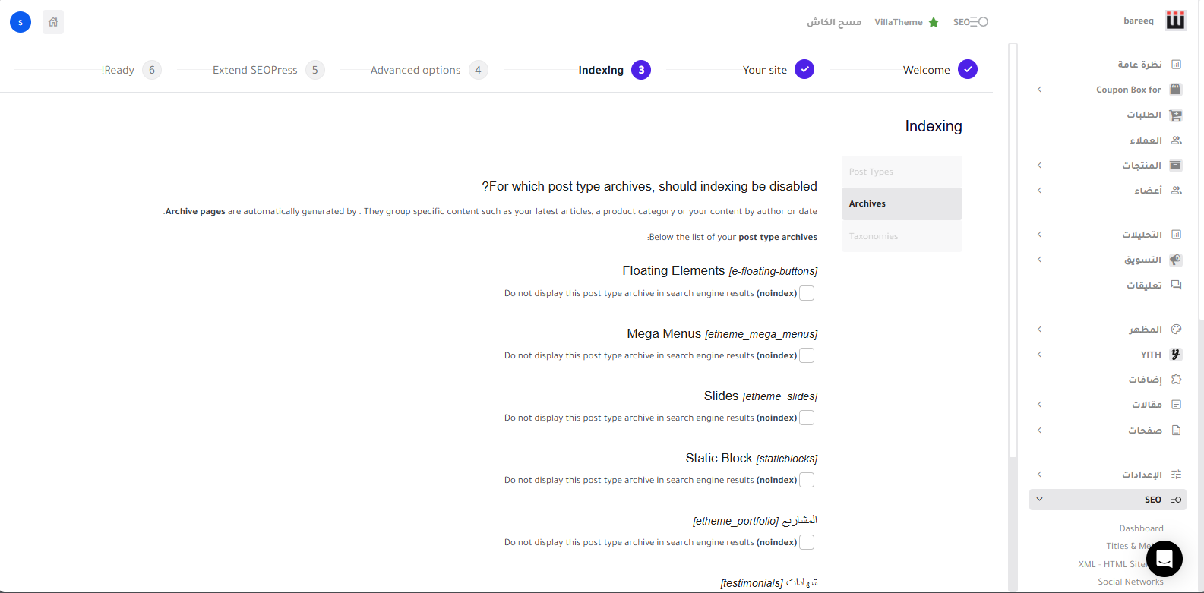Click the VillaTheme star icon
The height and width of the screenshot is (593, 1204).
click(934, 22)
